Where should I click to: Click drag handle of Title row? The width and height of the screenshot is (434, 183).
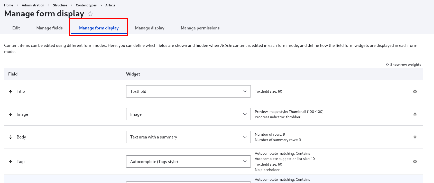point(11,91)
